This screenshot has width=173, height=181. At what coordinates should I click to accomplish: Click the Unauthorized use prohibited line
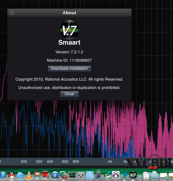click(69, 88)
